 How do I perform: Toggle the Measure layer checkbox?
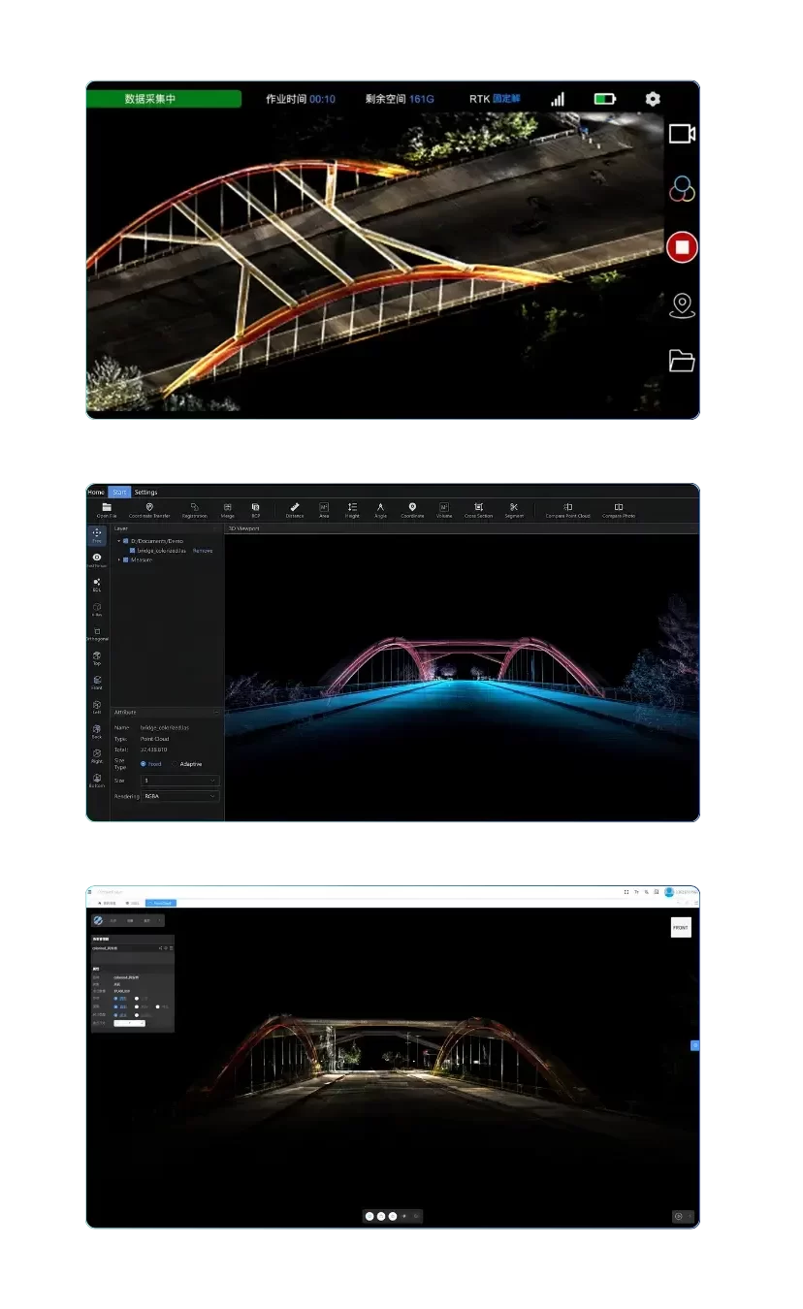click(125, 559)
